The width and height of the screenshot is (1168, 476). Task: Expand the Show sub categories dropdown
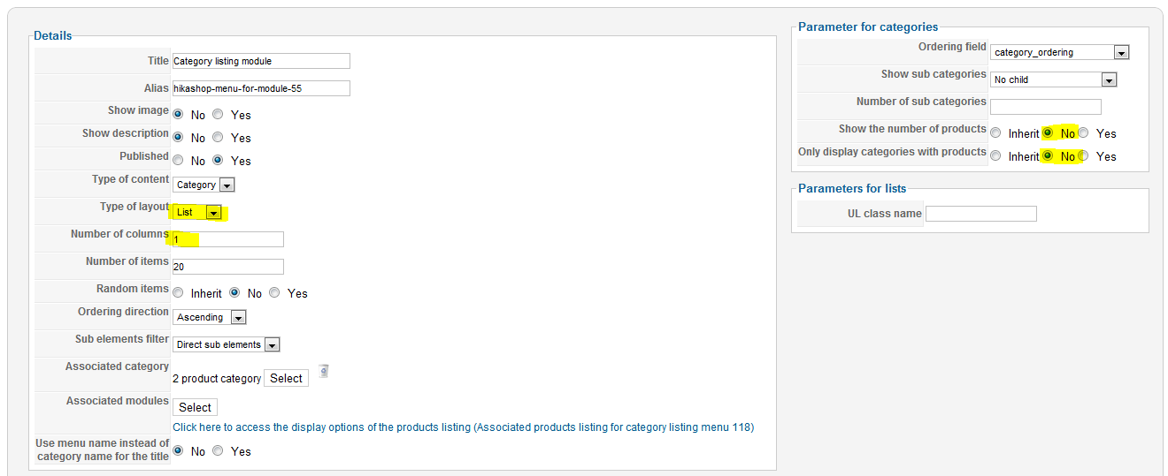1054,79
